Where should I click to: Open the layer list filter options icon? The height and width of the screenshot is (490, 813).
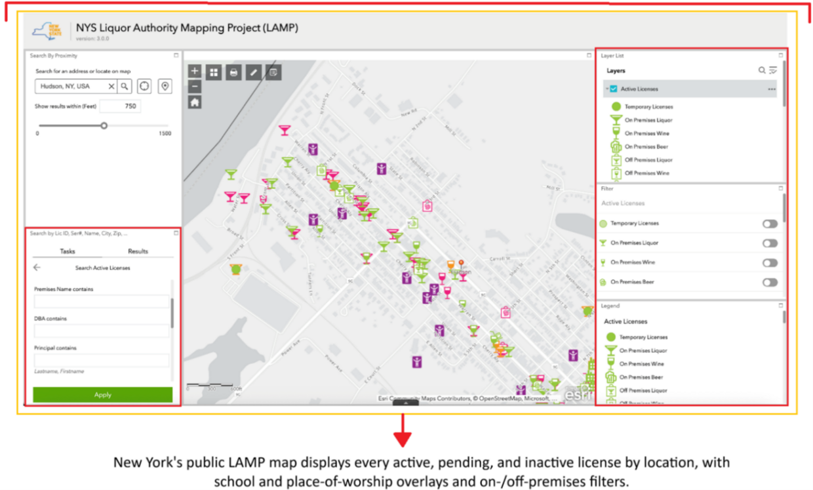point(773,70)
